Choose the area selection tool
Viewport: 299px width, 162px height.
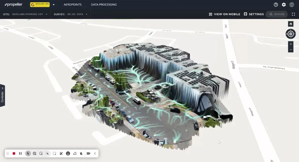coord(55,153)
